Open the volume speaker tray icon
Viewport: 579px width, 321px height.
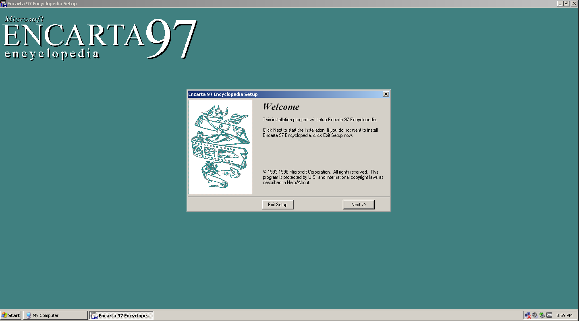click(535, 315)
